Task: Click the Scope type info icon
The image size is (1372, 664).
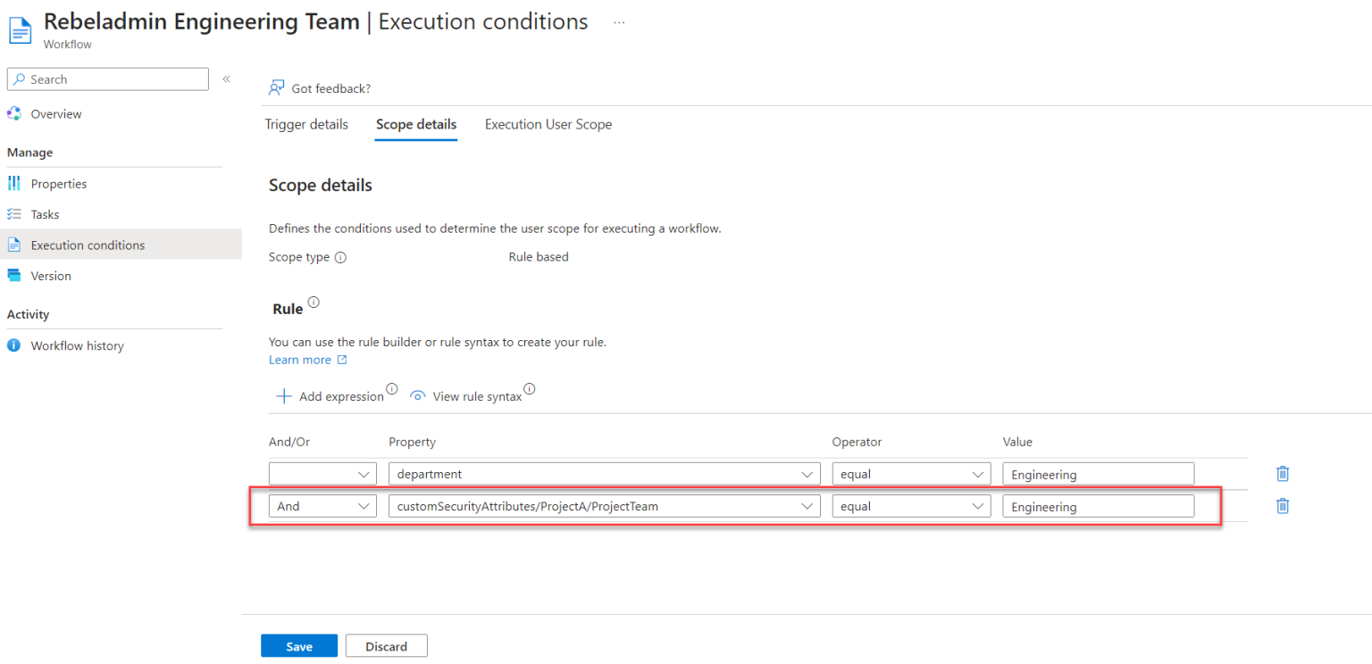Action: pos(340,257)
